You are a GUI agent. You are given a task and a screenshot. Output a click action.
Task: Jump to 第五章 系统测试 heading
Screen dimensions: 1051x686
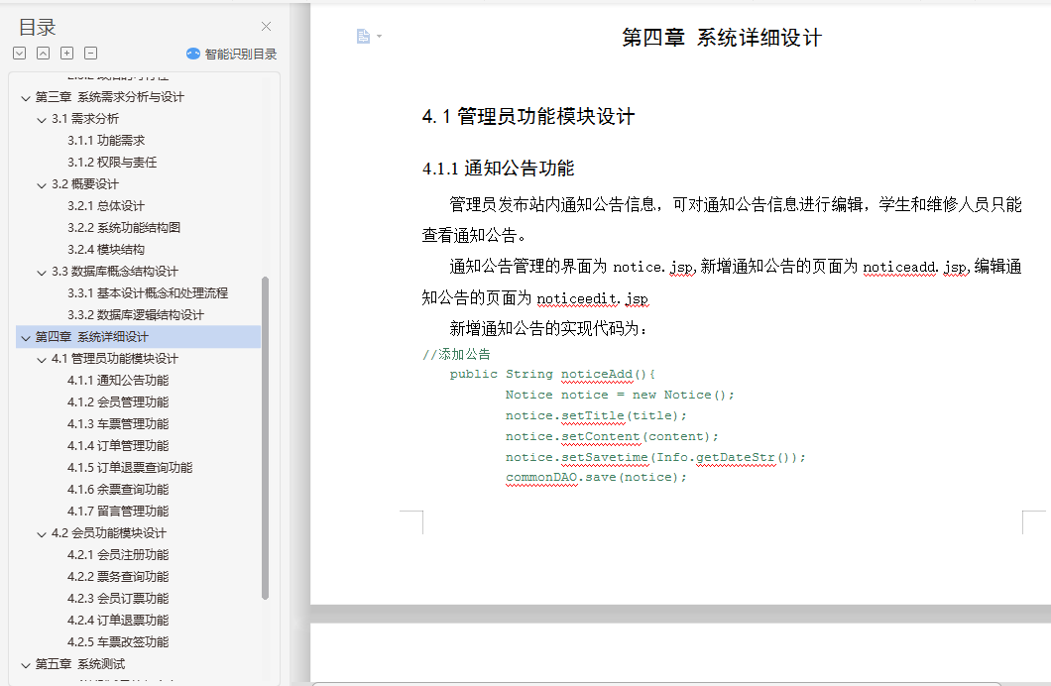coord(79,664)
